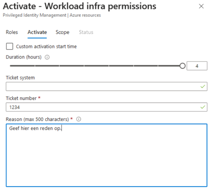The height and width of the screenshot is (192, 208).
Task: Close the Activate permissions panel
Action: pos(201,6)
